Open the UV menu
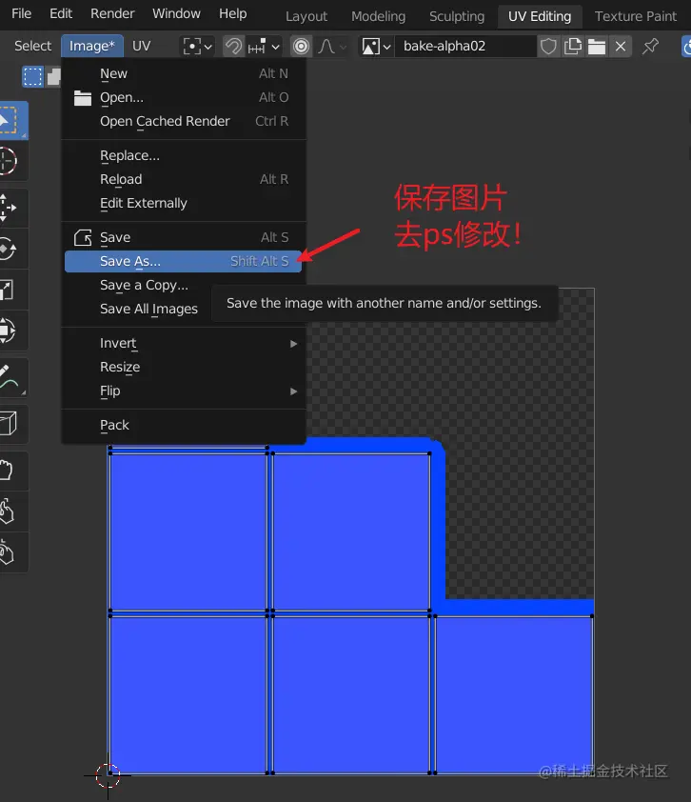 pos(141,46)
